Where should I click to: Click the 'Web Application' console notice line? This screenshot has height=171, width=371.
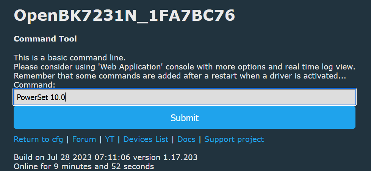pyautogui.click(x=184, y=67)
